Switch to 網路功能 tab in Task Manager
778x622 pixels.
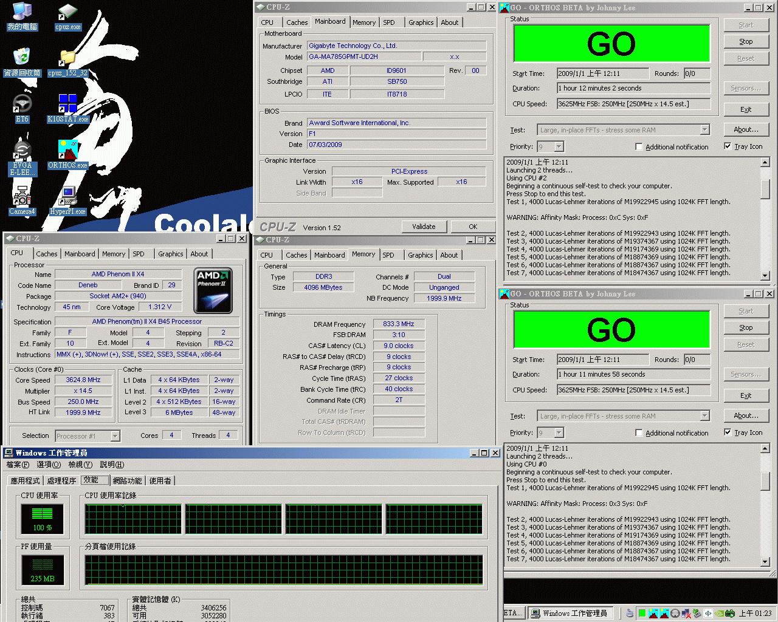pos(127,480)
